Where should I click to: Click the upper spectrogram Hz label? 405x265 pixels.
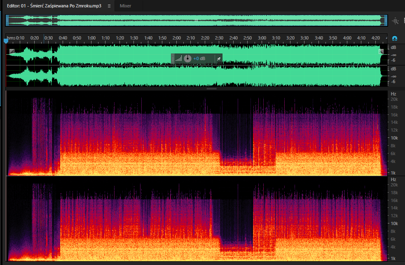tap(393, 94)
